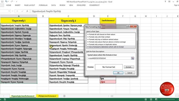Select column G header
This screenshot has height=101, width=179.
click(135, 16)
